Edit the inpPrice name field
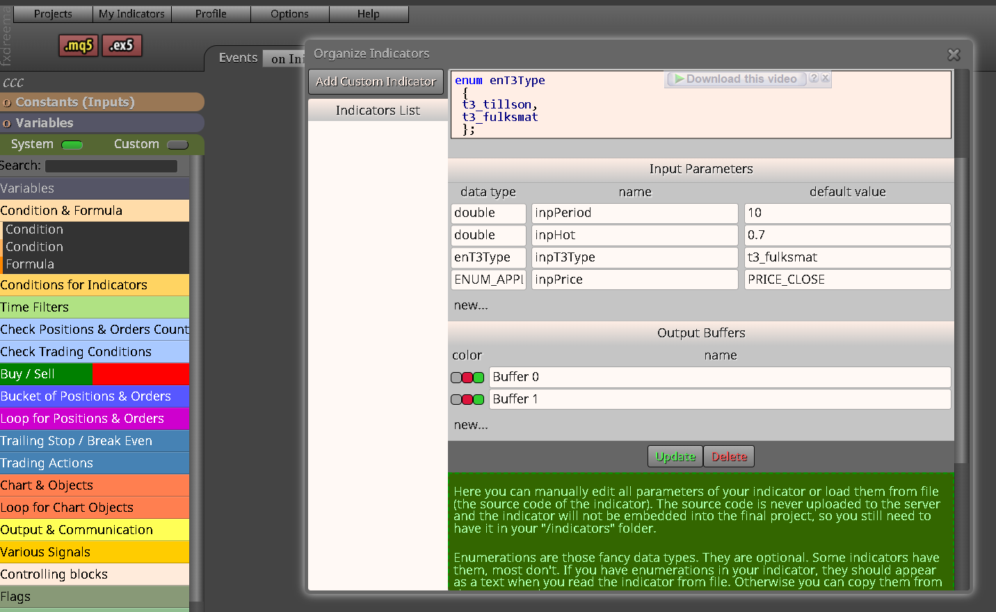Screen dimensions: 996x612 634,280
